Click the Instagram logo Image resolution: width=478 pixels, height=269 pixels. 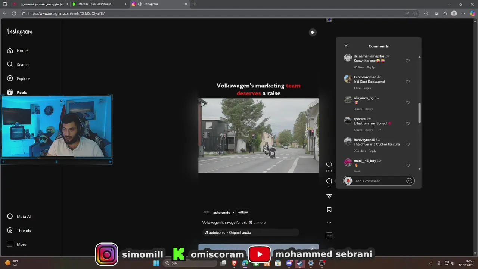click(x=20, y=32)
